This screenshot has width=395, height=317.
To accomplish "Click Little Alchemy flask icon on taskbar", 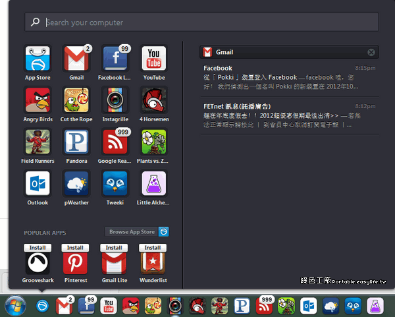I will 375,306.
